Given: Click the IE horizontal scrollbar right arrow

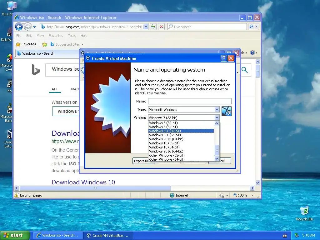Looking at the screenshot, I should point(252,188).
